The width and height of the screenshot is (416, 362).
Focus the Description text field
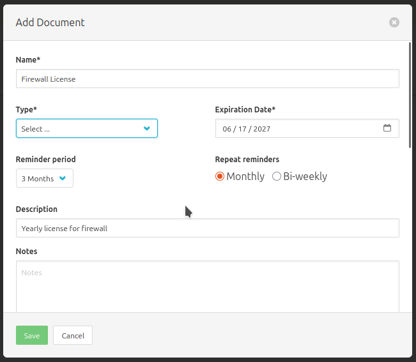click(x=207, y=228)
